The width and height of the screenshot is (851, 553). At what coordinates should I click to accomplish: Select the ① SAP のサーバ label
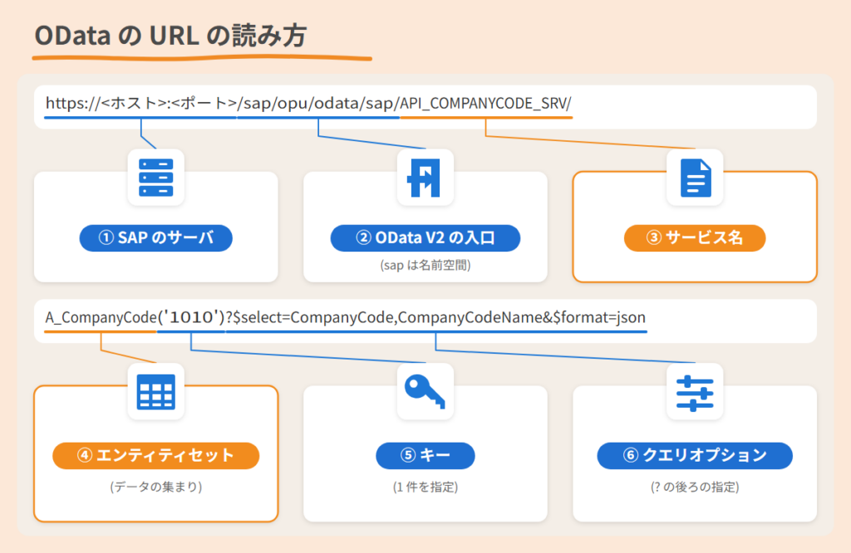tap(155, 238)
